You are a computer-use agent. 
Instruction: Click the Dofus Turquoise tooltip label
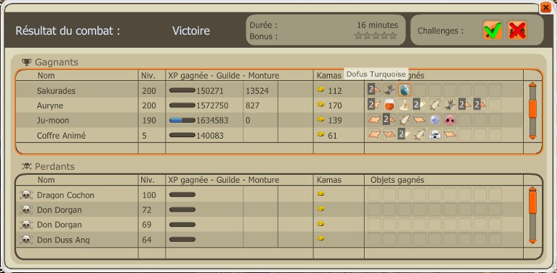[x=376, y=74]
